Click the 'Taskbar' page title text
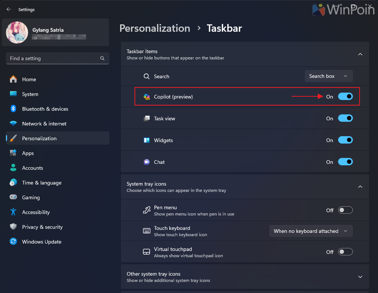This screenshot has height=293, width=378. pyautogui.click(x=224, y=28)
